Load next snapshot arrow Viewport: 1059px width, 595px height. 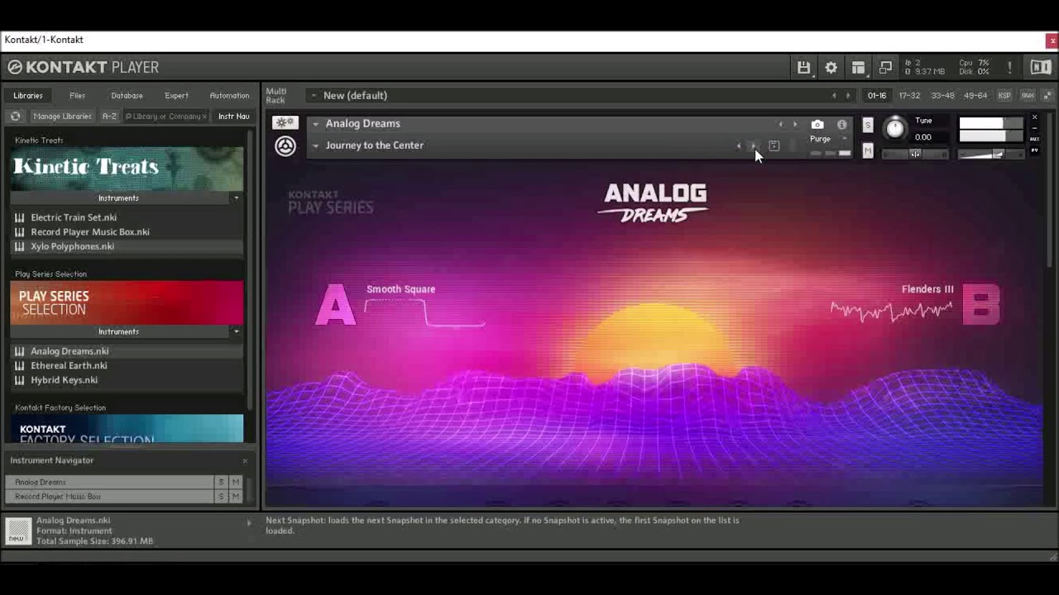[x=753, y=146]
